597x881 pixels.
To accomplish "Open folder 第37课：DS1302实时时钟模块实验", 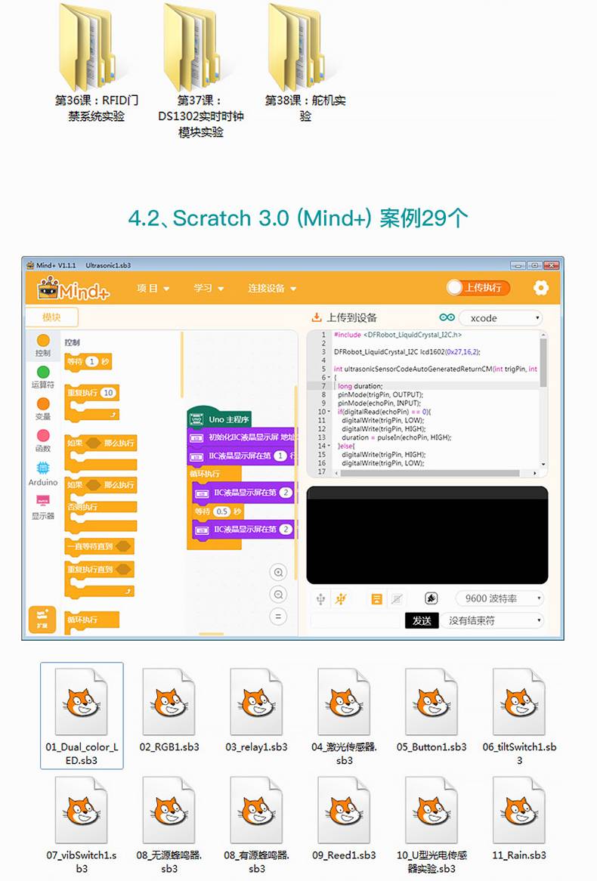I will click(x=200, y=70).
